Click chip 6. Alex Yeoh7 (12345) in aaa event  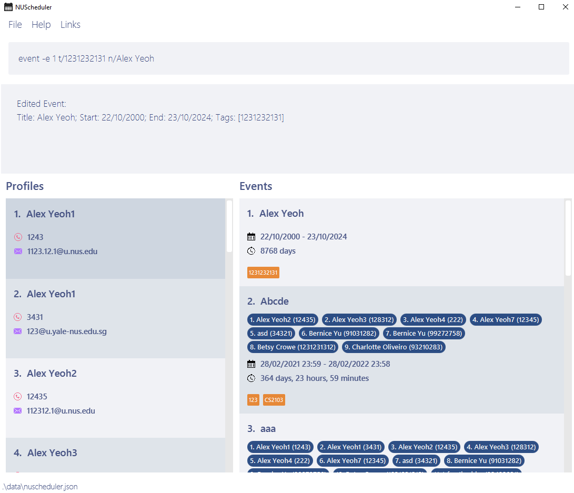click(353, 461)
